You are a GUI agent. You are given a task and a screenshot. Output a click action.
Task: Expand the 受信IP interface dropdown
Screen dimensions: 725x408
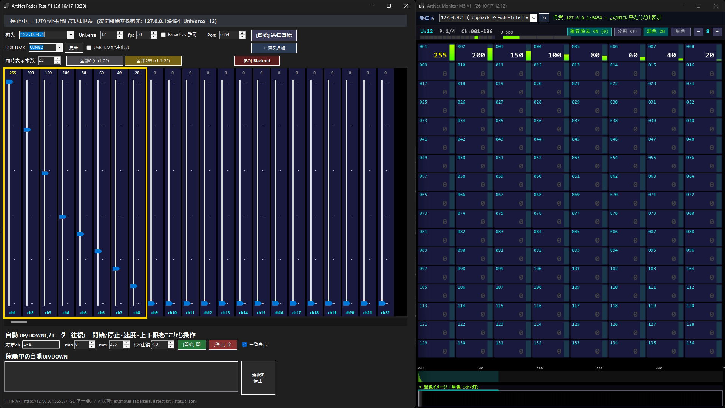[534, 18]
